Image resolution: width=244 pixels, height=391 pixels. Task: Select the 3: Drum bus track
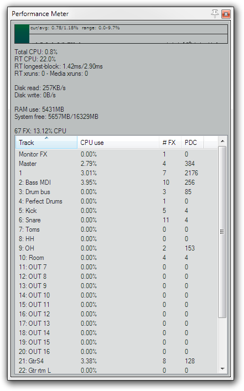117,192
